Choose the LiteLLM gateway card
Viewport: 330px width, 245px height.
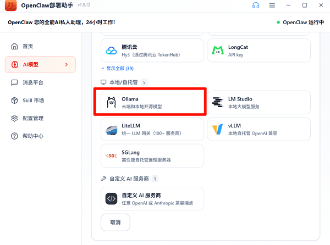(152, 129)
